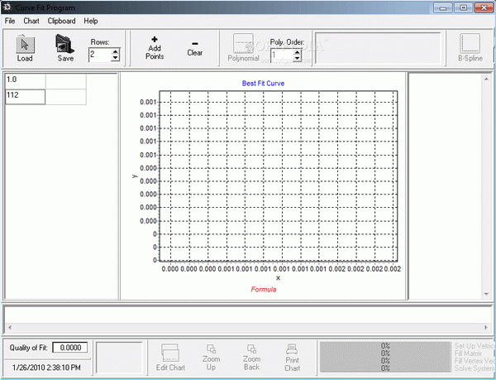This screenshot has width=496, height=380.
Task: Select the table cell containing 1.0
Action: (25, 80)
